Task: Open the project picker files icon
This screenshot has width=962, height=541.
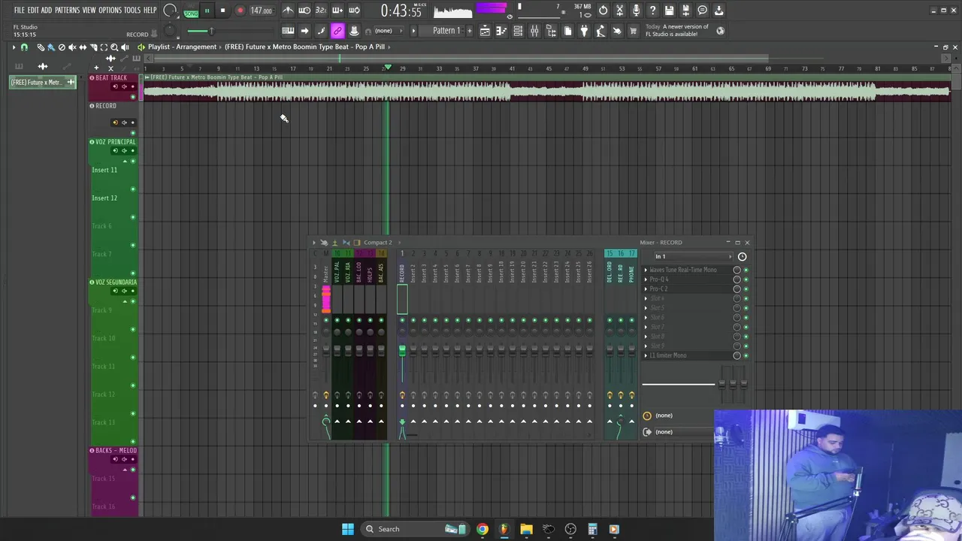Action: (567, 31)
